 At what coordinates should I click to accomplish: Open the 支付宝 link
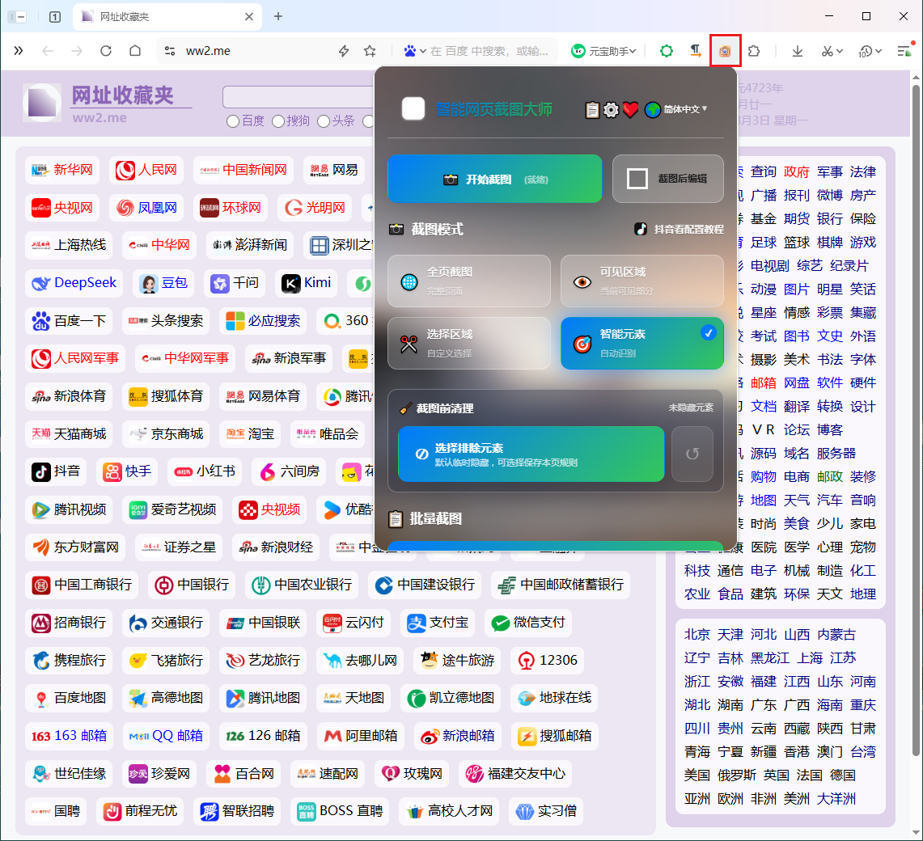pyautogui.click(x=438, y=622)
